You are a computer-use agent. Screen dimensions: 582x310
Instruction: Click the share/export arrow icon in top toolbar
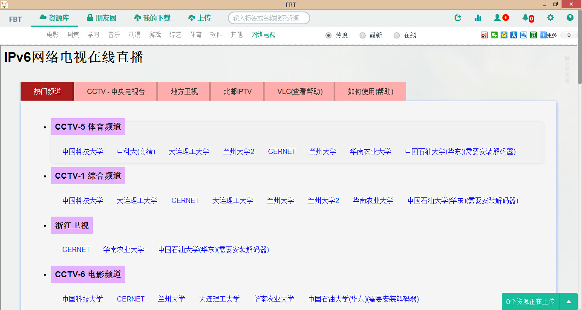(458, 18)
